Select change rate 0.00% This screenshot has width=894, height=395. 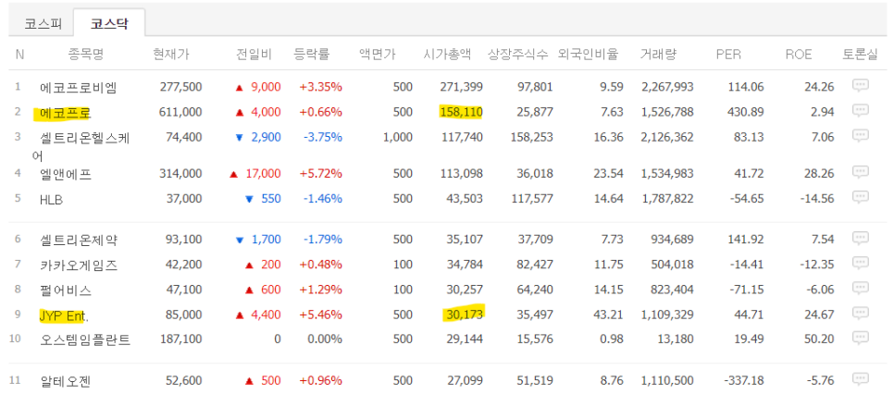point(323,339)
